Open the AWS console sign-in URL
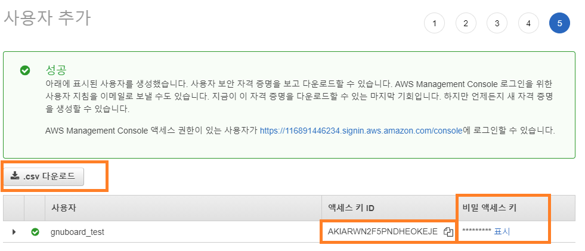585x251 pixels. 361,130
